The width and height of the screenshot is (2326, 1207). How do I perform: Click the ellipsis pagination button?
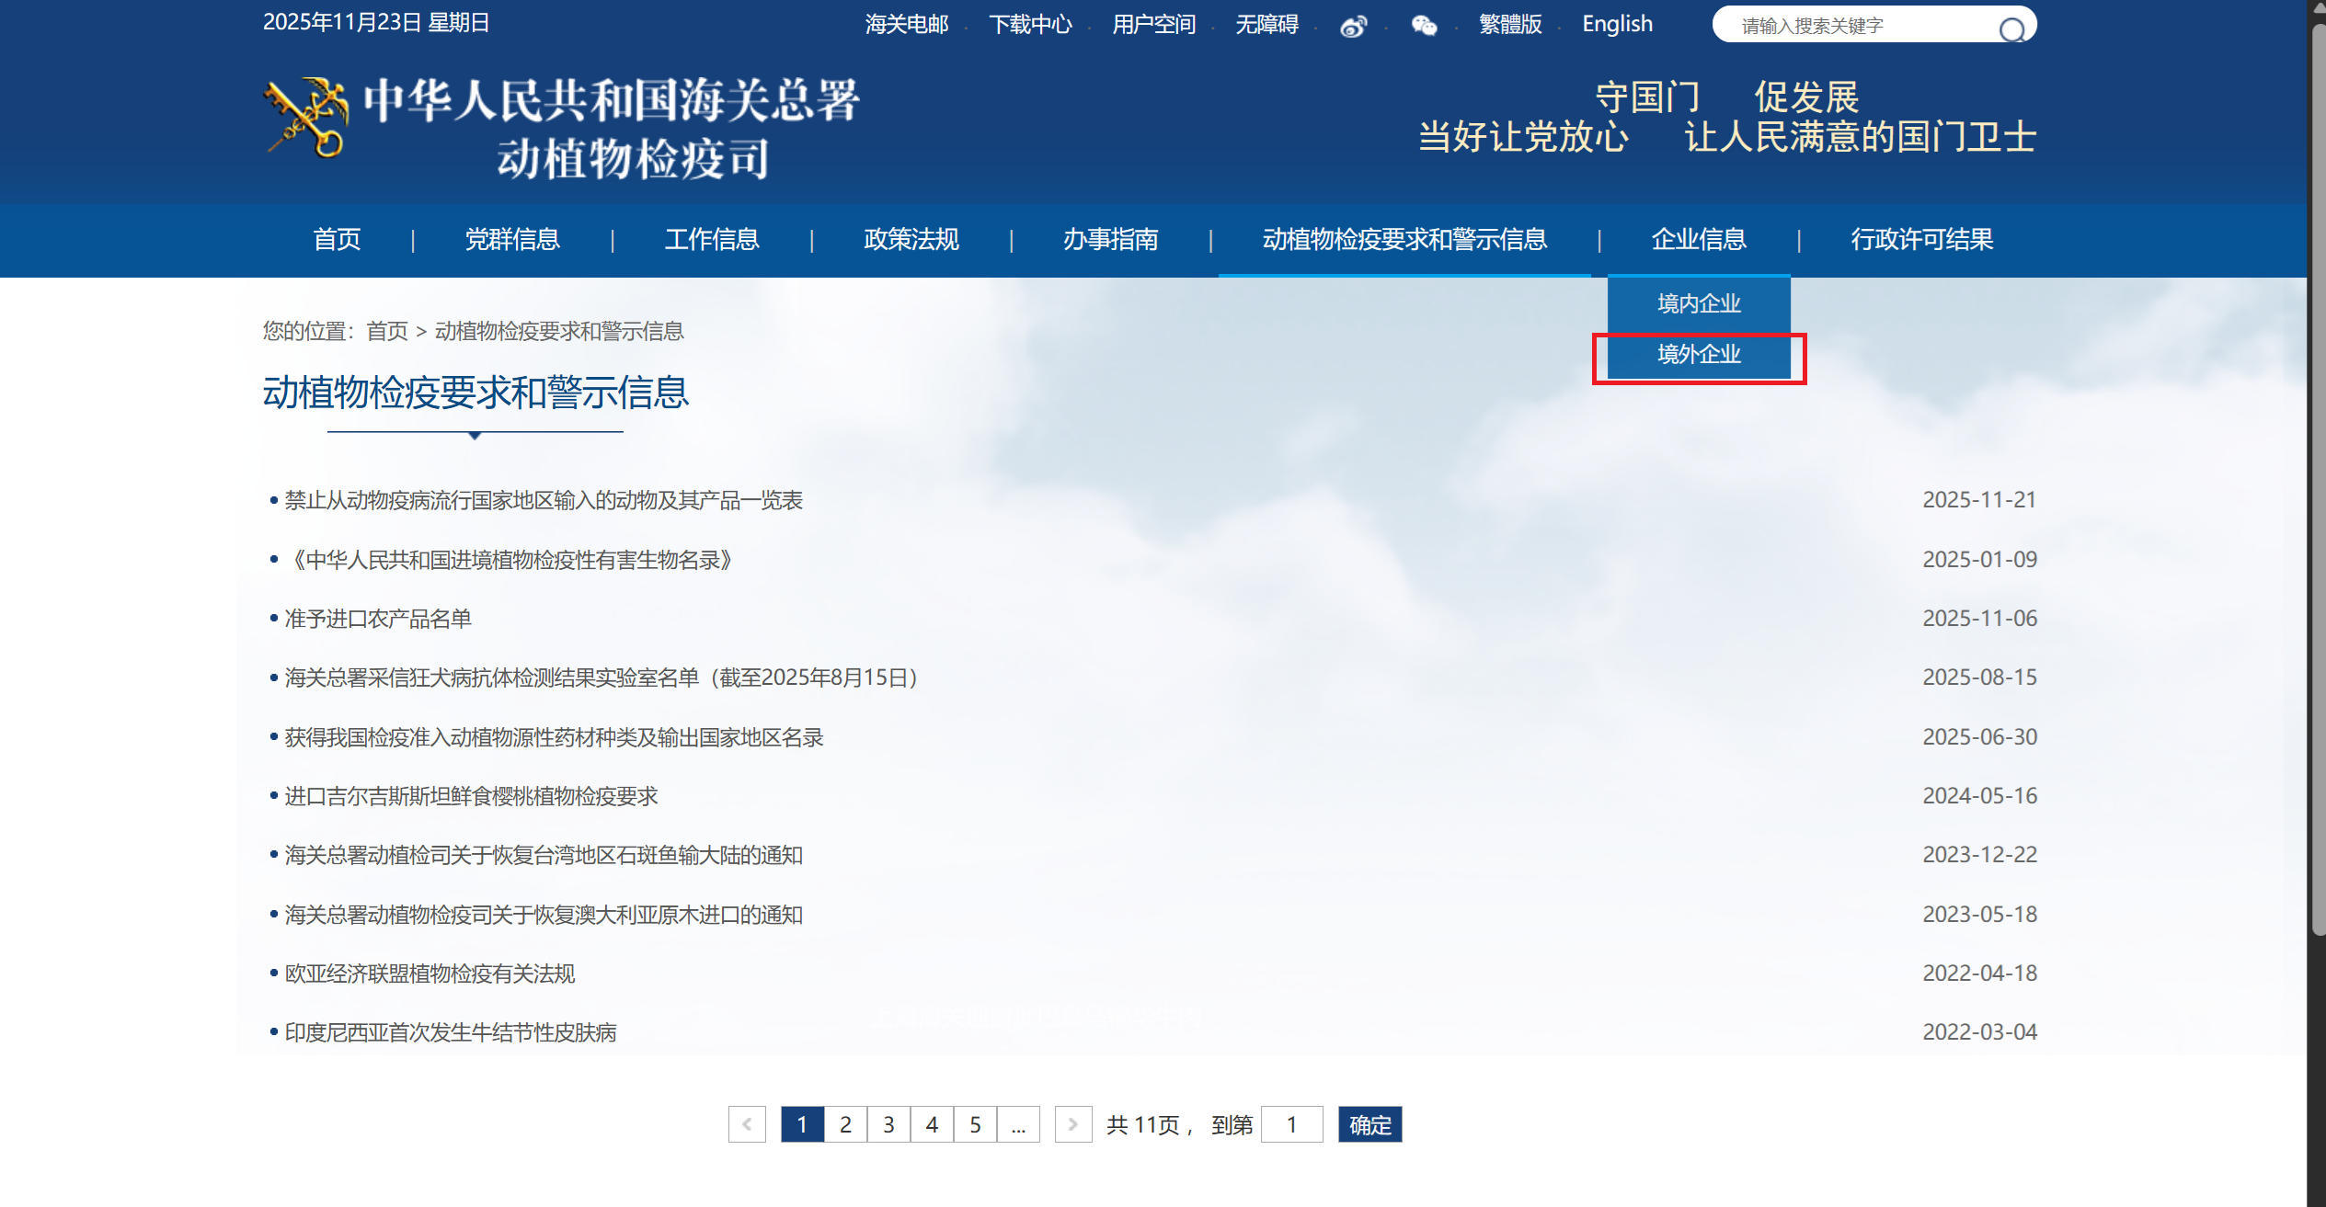coord(1018,1124)
